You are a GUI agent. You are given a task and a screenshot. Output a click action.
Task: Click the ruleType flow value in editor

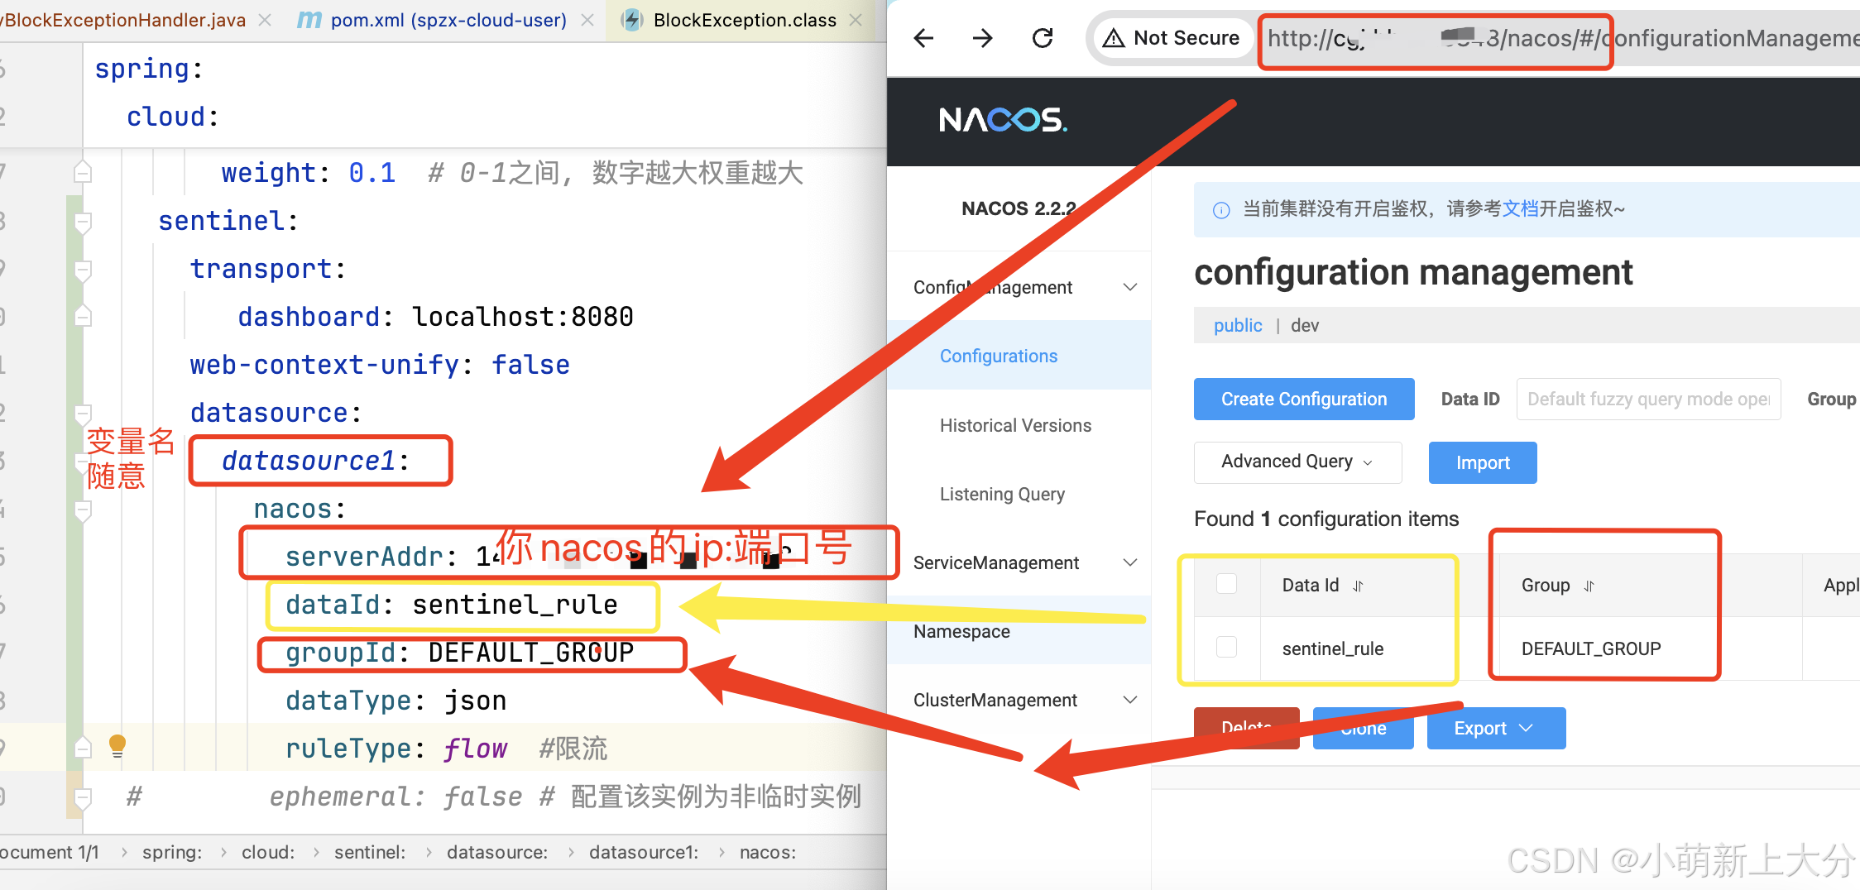(475, 749)
